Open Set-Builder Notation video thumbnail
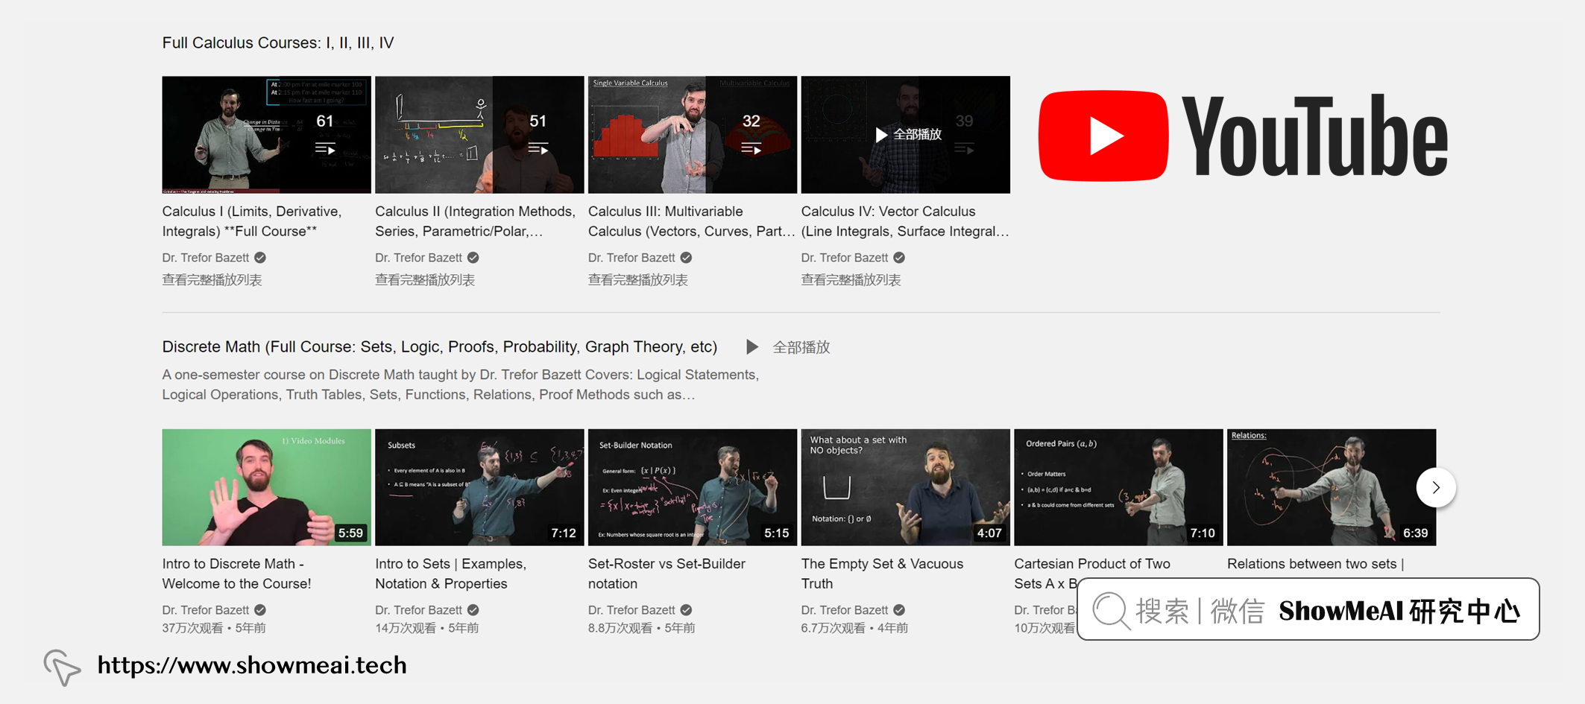 click(693, 487)
